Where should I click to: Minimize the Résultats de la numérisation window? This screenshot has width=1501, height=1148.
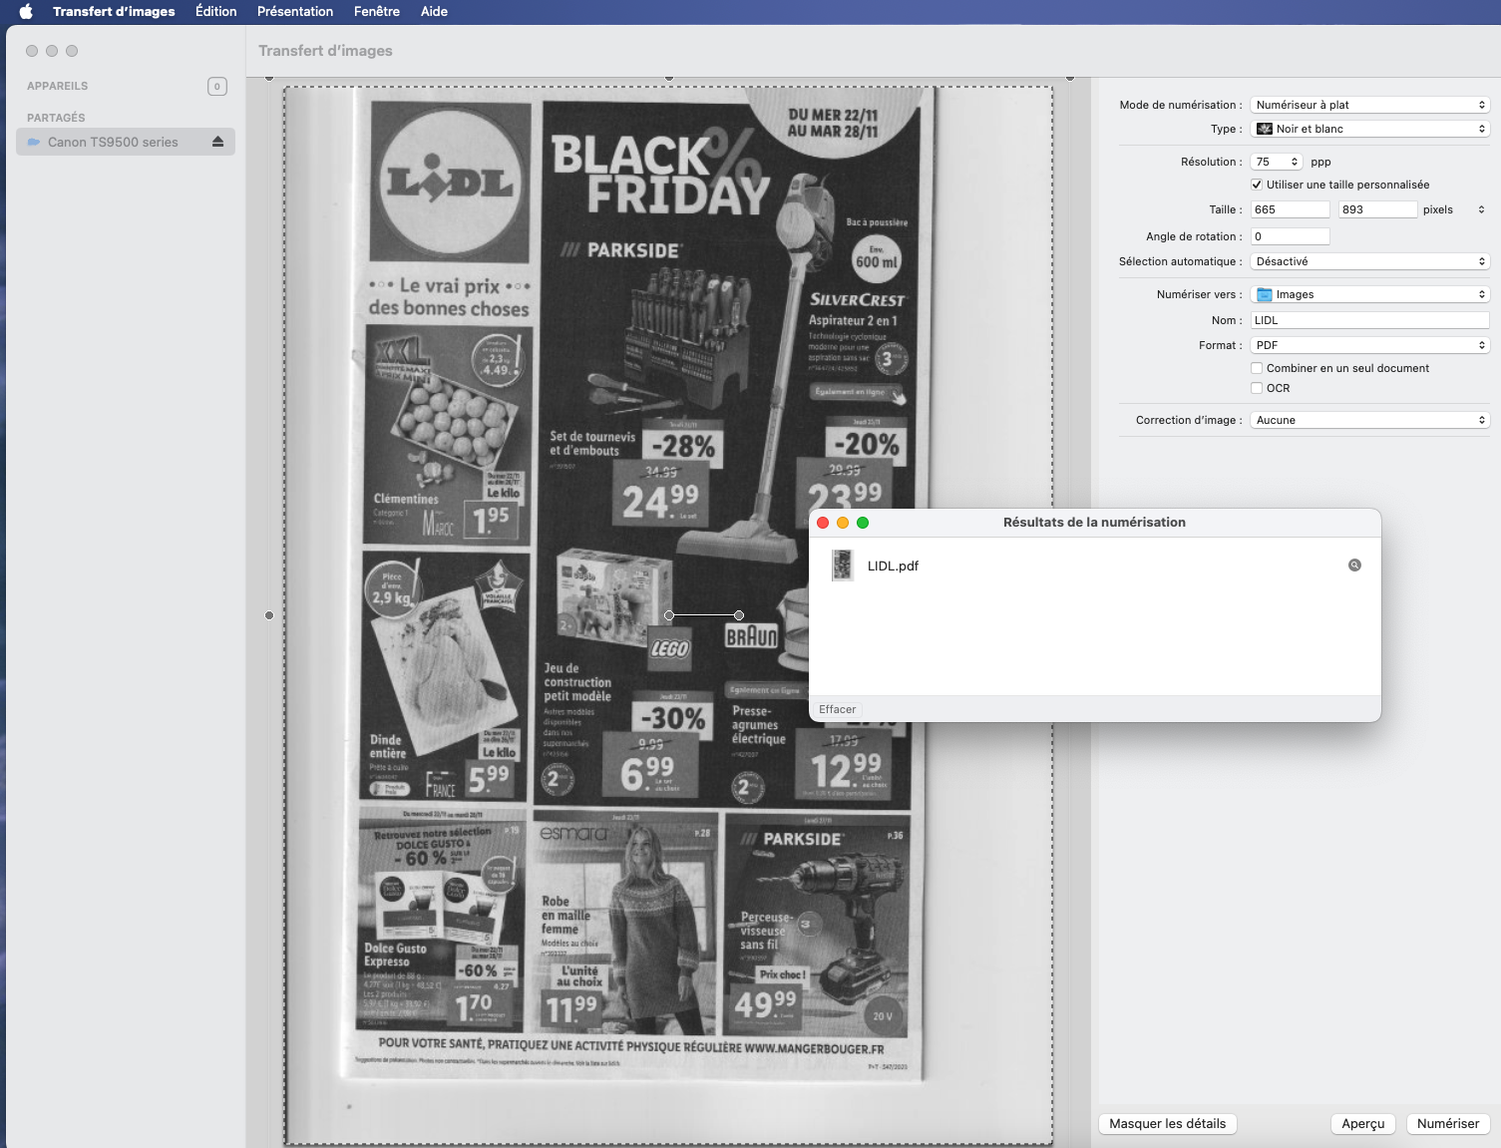tap(843, 523)
